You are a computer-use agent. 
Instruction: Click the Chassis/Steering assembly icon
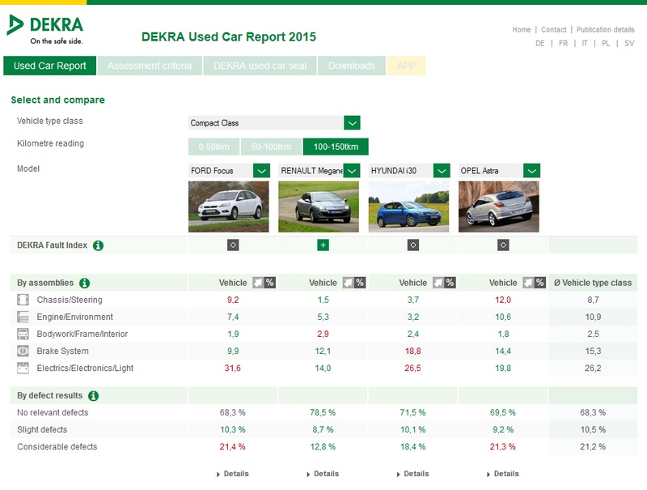pos(23,300)
